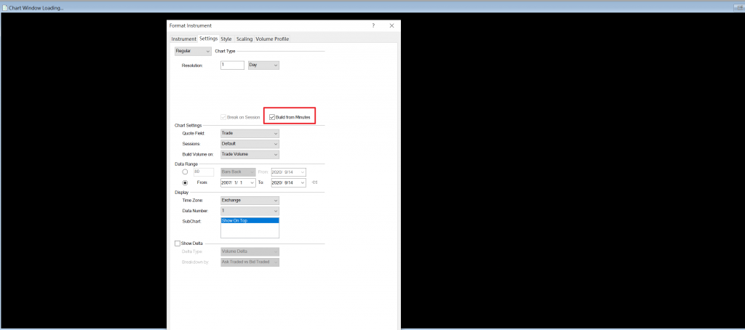Select the Bars Back radio button
This screenshot has height=330, width=745.
pos(185,172)
